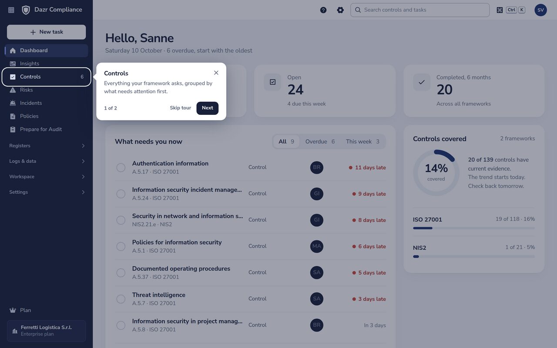Click the Insights sidebar icon
Viewport: 557px width, 348px height.
(x=13, y=64)
